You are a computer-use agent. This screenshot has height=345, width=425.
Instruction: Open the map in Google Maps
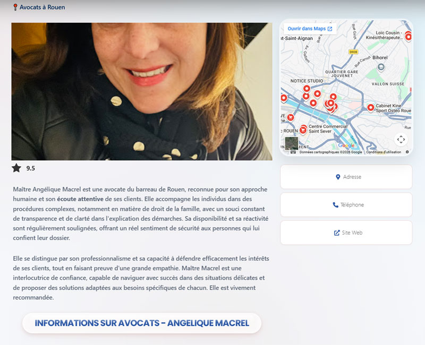tap(310, 29)
